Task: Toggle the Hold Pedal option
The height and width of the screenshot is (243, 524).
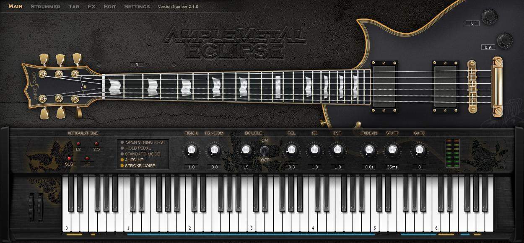Action: tap(122, 148)
